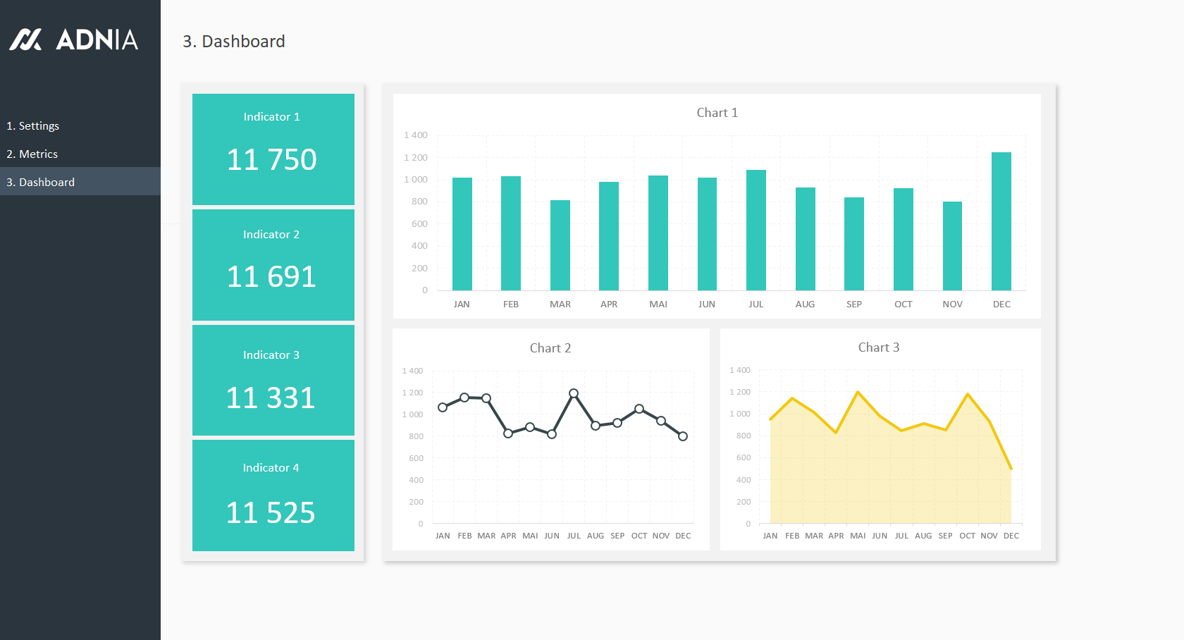Screen dimensions: 1184x640
Task: Click the DEC bar in Chart 1
Action: click(1001, 221)
